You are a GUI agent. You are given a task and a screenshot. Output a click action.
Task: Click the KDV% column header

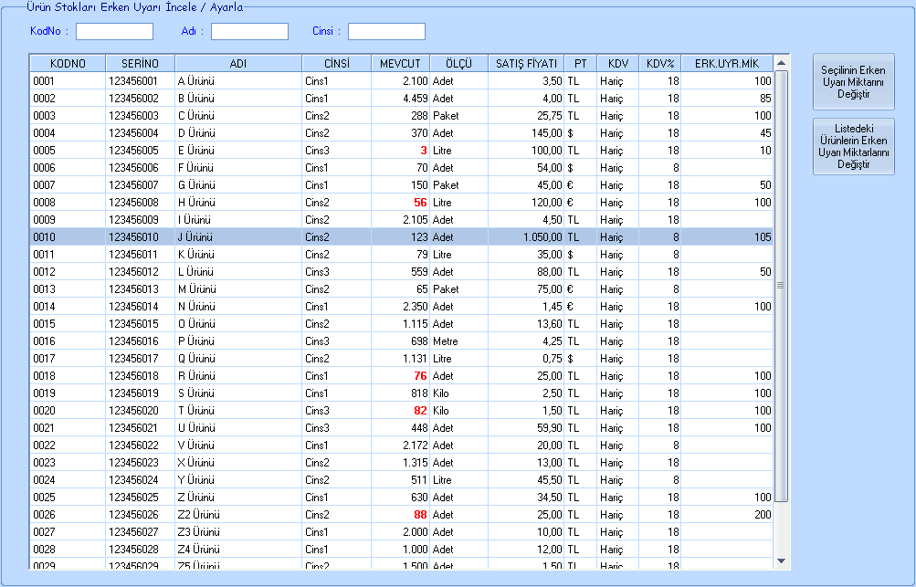pos(660,64)
